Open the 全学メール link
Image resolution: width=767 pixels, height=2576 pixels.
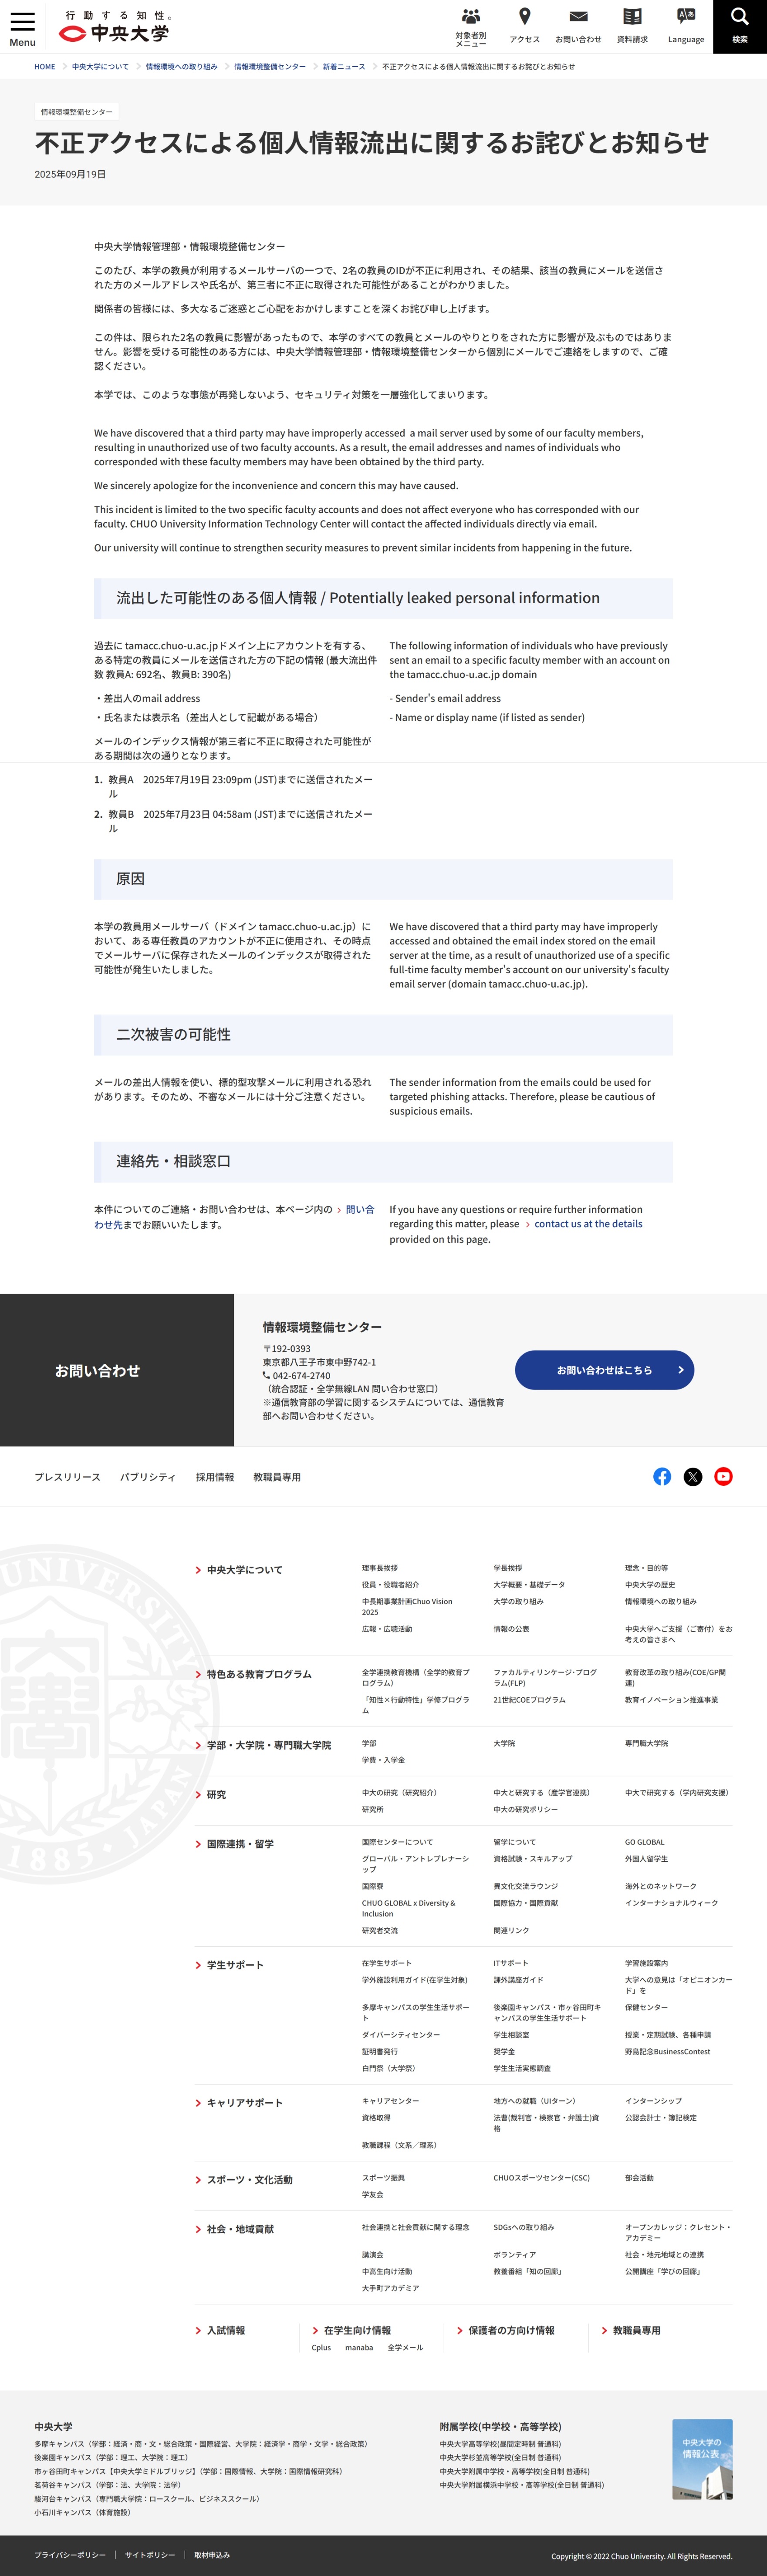click(405, 2348)
